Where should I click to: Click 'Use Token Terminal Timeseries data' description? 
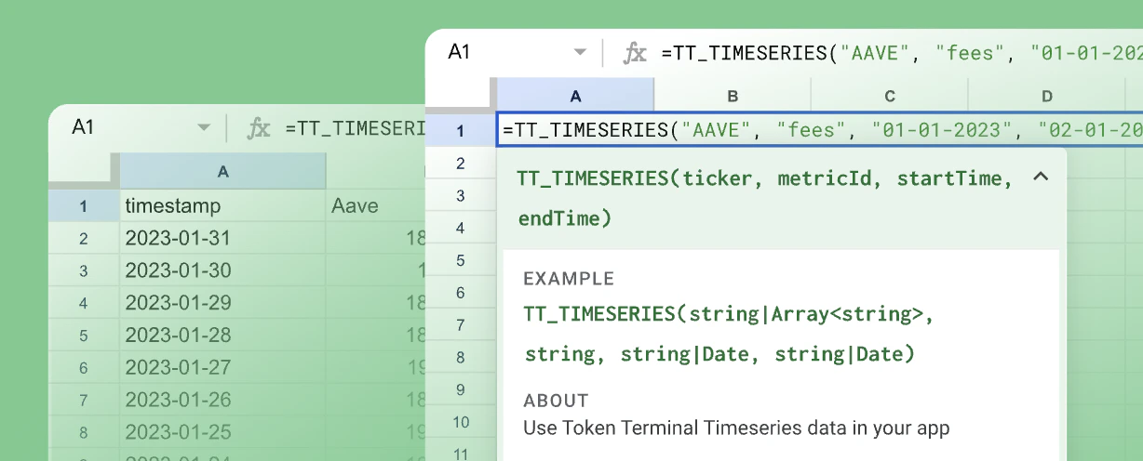[736, 428]
